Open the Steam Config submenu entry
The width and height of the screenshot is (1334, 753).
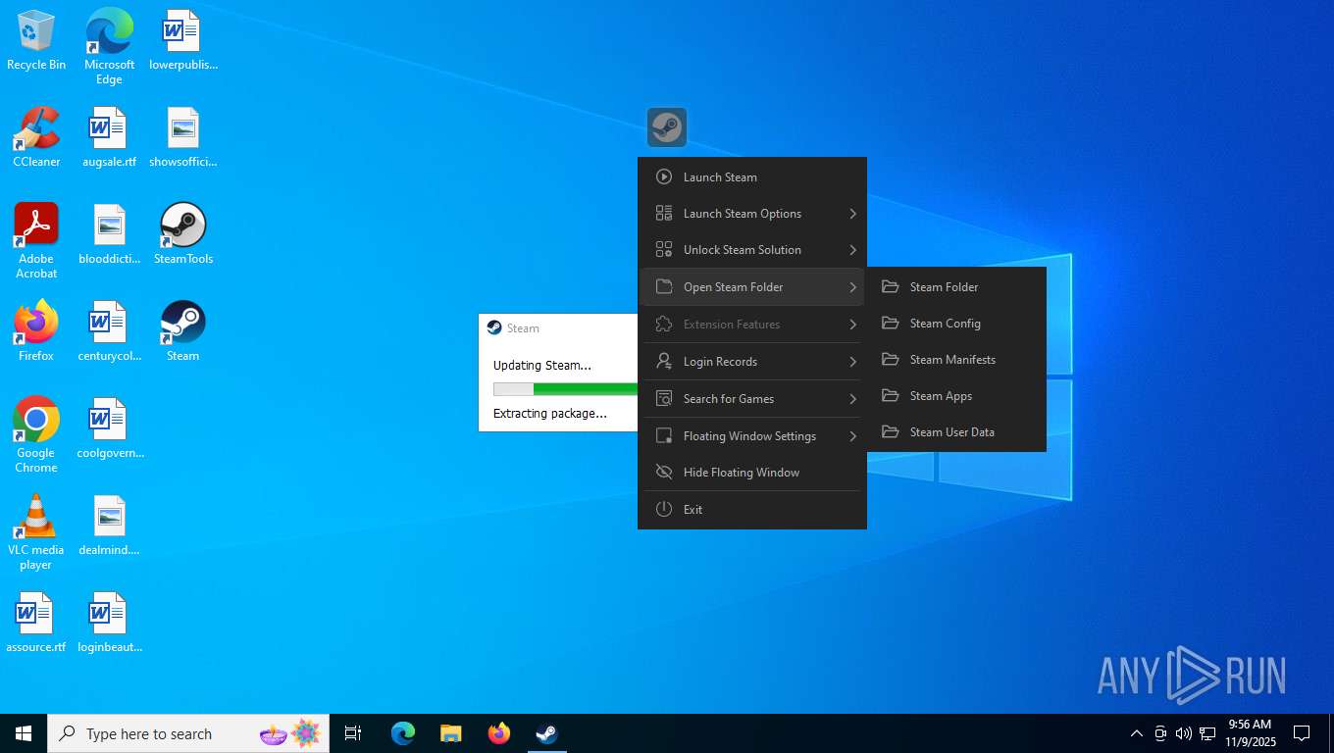[x=956, y=323]
